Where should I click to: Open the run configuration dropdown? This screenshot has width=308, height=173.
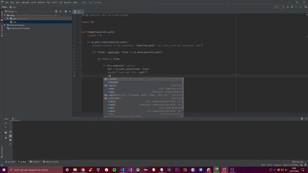[279, 7]
